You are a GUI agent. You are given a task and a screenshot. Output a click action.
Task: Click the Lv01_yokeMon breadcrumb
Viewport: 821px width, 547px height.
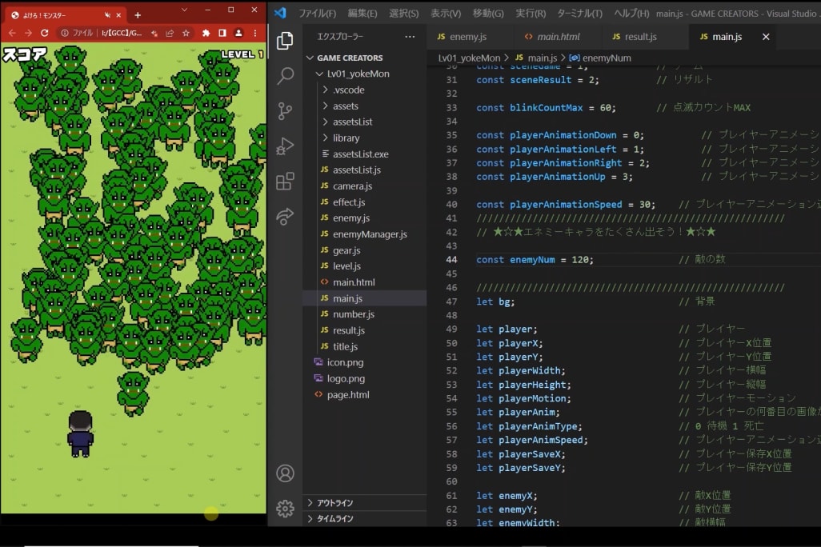pyautogui.click(x=469, y=58)
